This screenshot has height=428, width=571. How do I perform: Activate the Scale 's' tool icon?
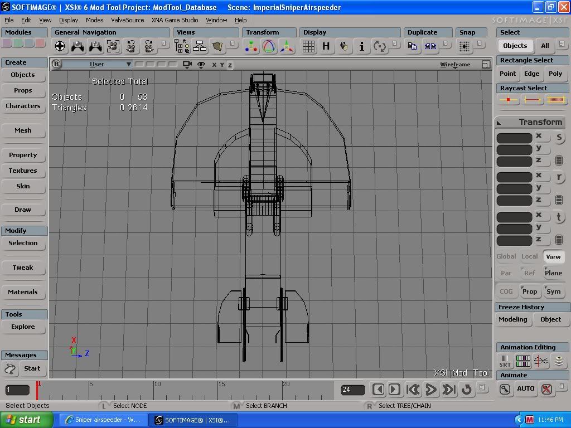click(x=559, y=137)
